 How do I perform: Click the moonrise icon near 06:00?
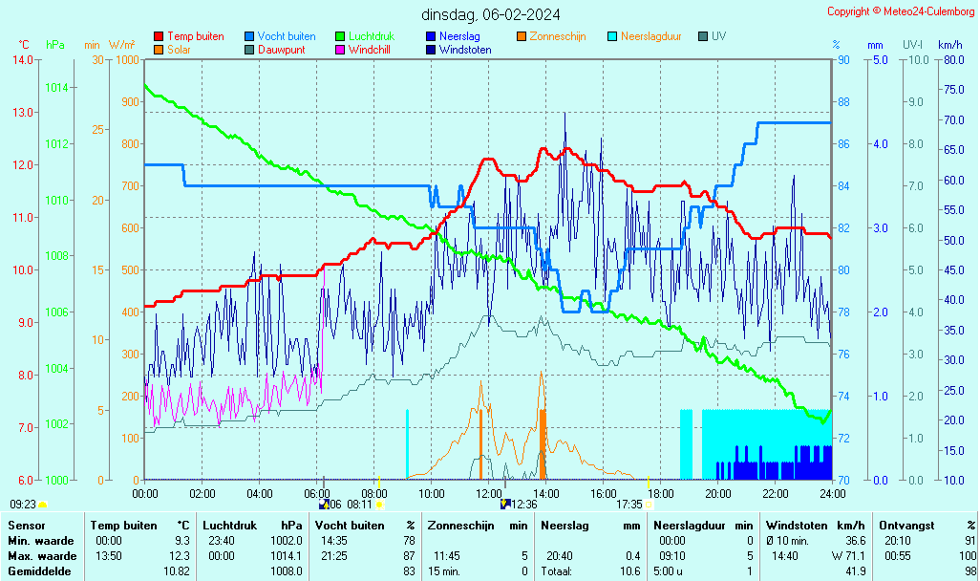coord(324,504)
